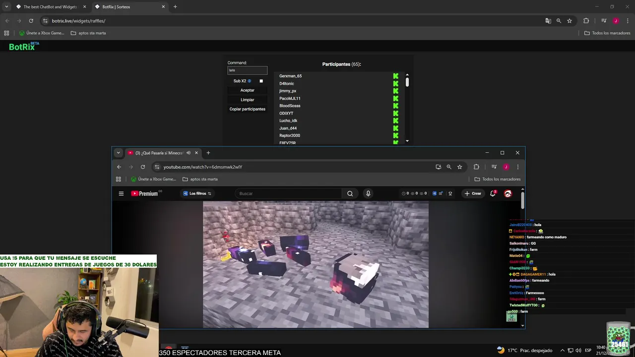Open YouTube notifications bell
Screen dimensions: 635x357
[493, 193]
